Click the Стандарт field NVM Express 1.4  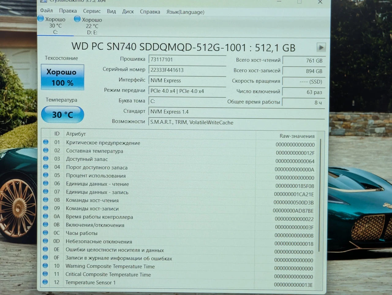click(236, 112)
